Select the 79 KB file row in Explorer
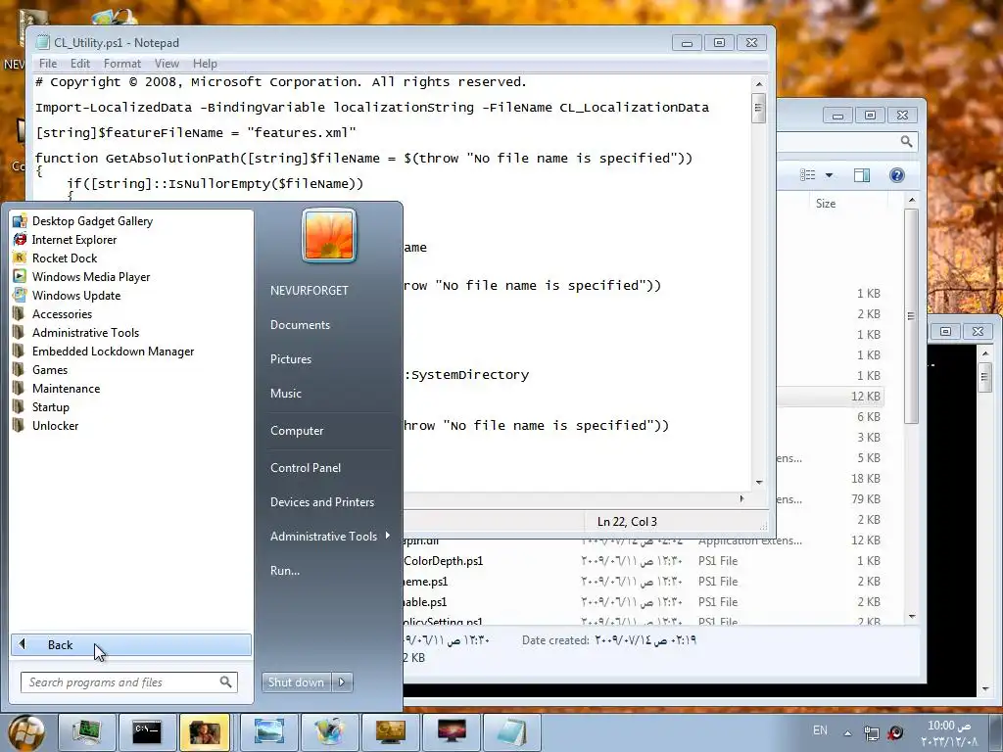 (x=832, y=498)
